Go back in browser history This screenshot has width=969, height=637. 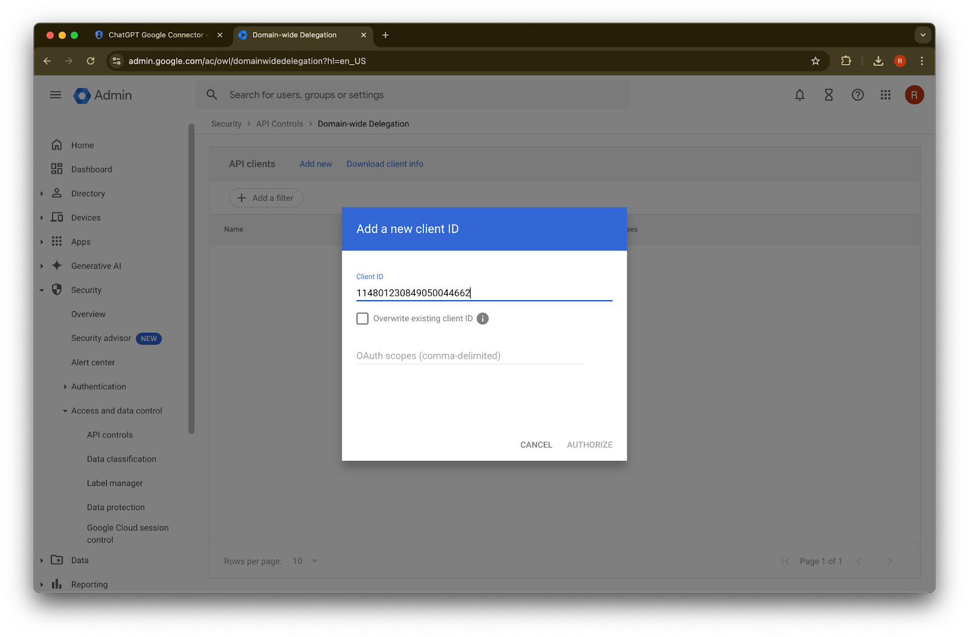(47, 61)
